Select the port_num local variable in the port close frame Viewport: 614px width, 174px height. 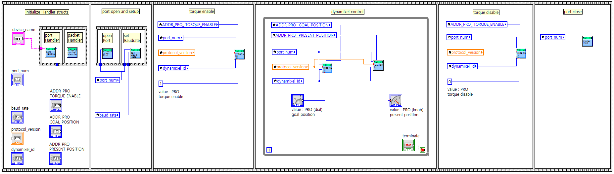[x=553, y=37]
